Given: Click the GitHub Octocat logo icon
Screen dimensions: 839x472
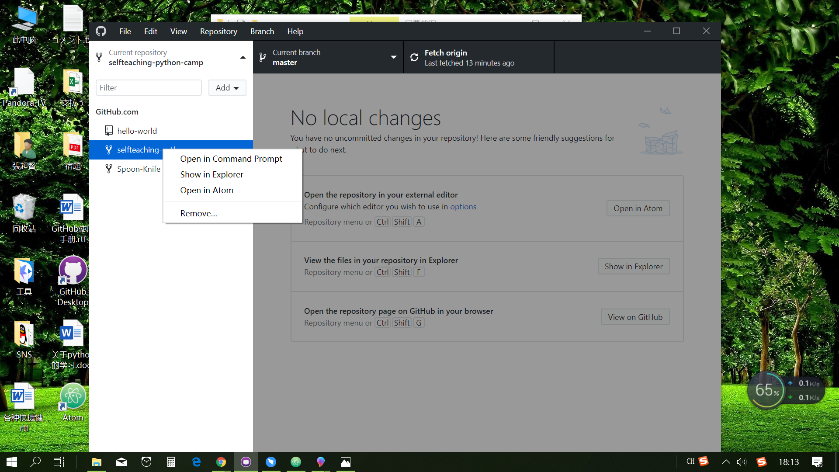Looking at the screenshot, I should (101, 31).
